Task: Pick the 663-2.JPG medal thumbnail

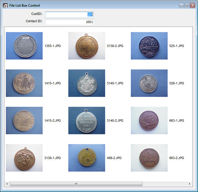Action: (149, 158)
